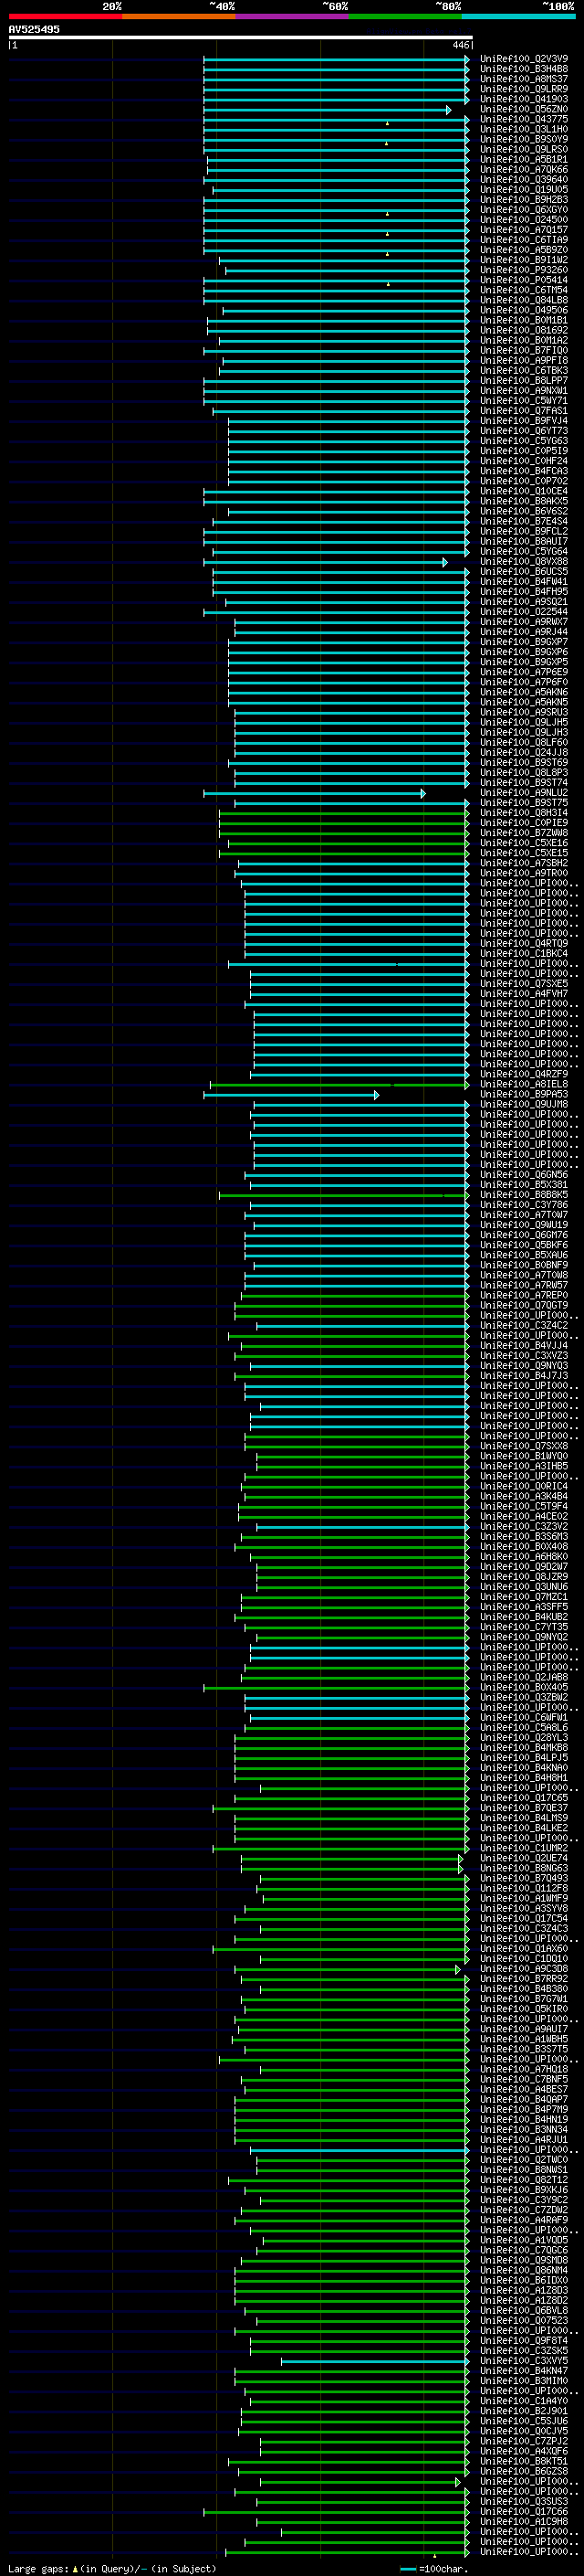Click the truncated cyan bar of Q8VX88
This screenshot has height=2576, width=584.
326,563
